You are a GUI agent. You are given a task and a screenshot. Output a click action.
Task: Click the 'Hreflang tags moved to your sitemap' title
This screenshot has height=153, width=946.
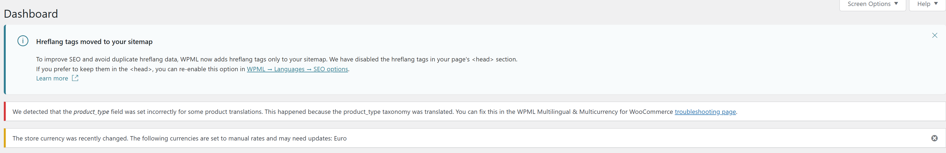[94, 42]
